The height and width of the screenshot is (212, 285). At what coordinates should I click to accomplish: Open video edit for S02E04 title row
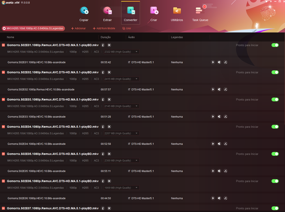point(225,144)
